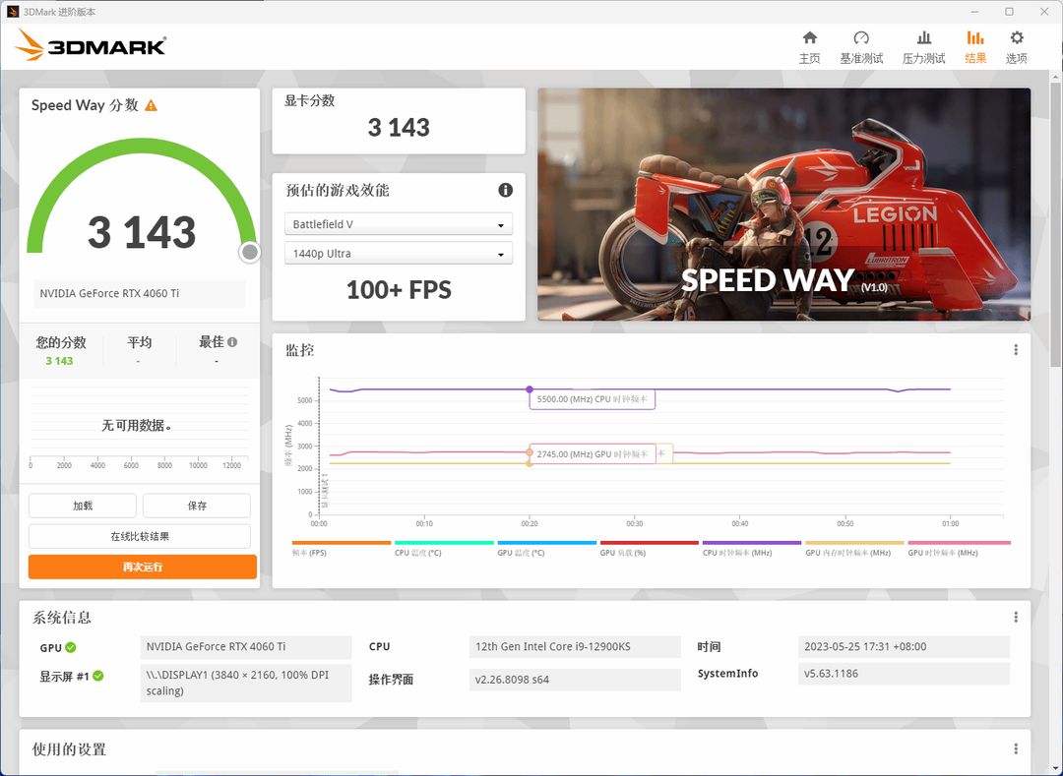
Task: Open the 监控 panel three-dot menu
Action: click(x=1016, y=349)
